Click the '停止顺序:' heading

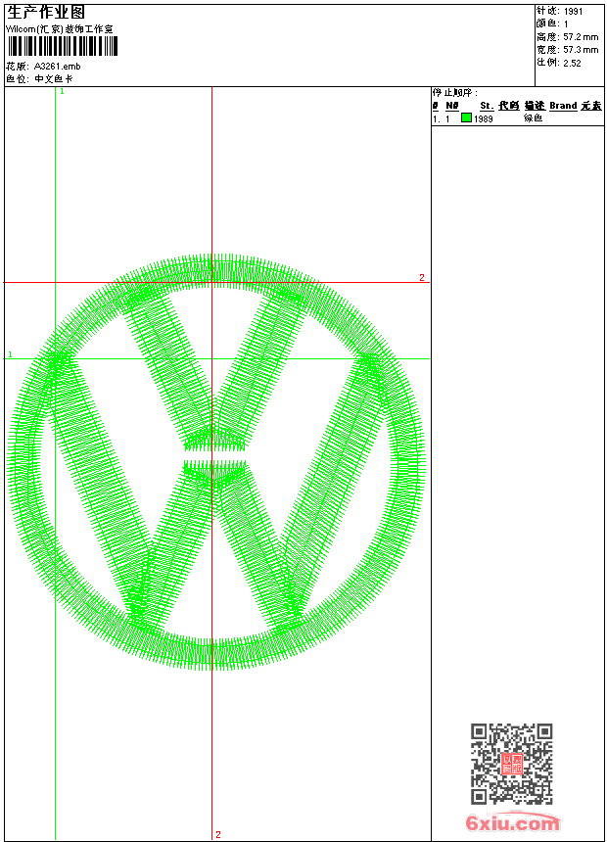click(x=455, y=92)
